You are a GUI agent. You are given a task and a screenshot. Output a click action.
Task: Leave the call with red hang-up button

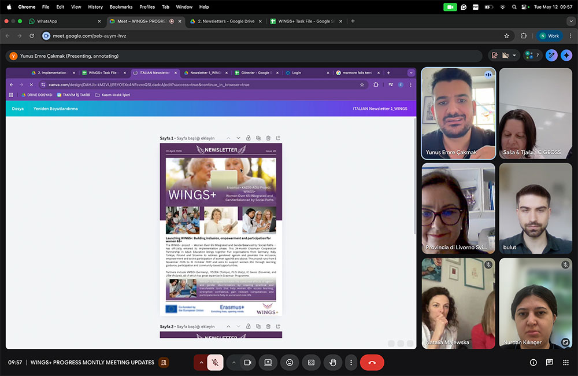click(372, 362)
